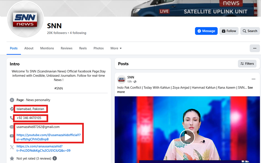Click the location directions icon
This screenshot has height=163, width=261.
12,109
